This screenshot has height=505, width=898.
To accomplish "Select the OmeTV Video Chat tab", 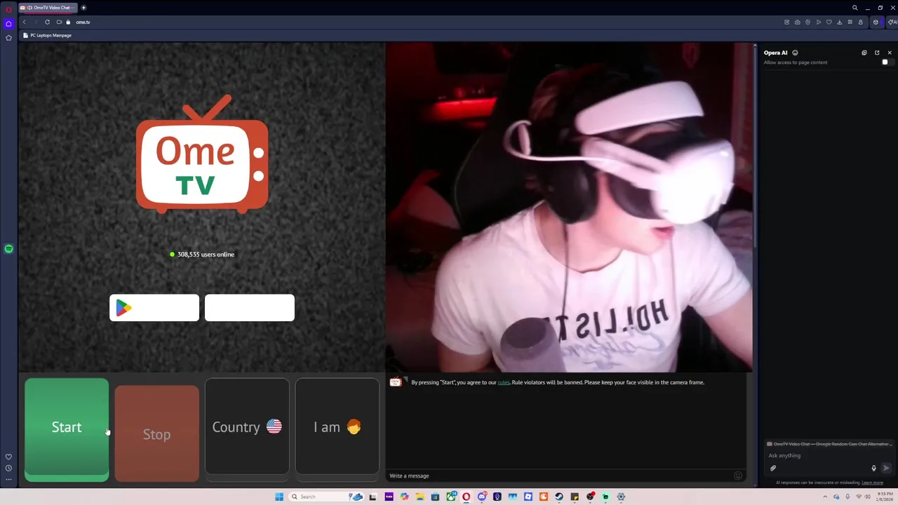I will click(49, 8).
